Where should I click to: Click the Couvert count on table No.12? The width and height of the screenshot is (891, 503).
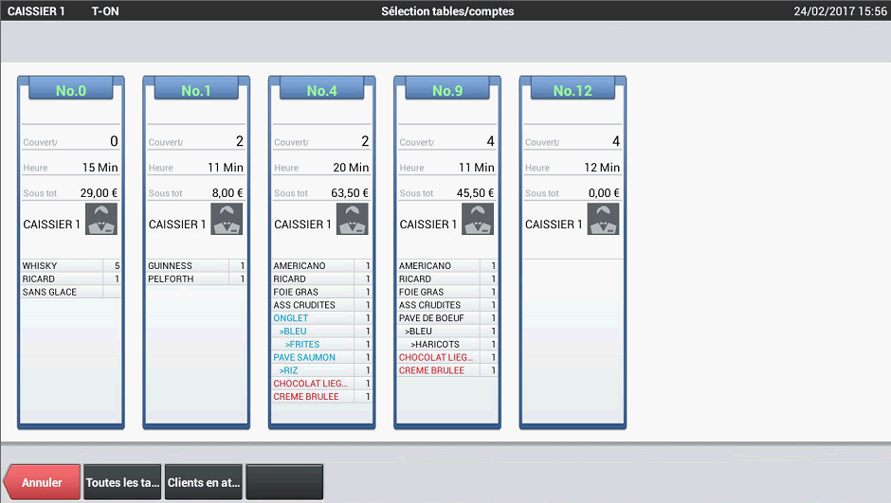[x=616, y=141]
